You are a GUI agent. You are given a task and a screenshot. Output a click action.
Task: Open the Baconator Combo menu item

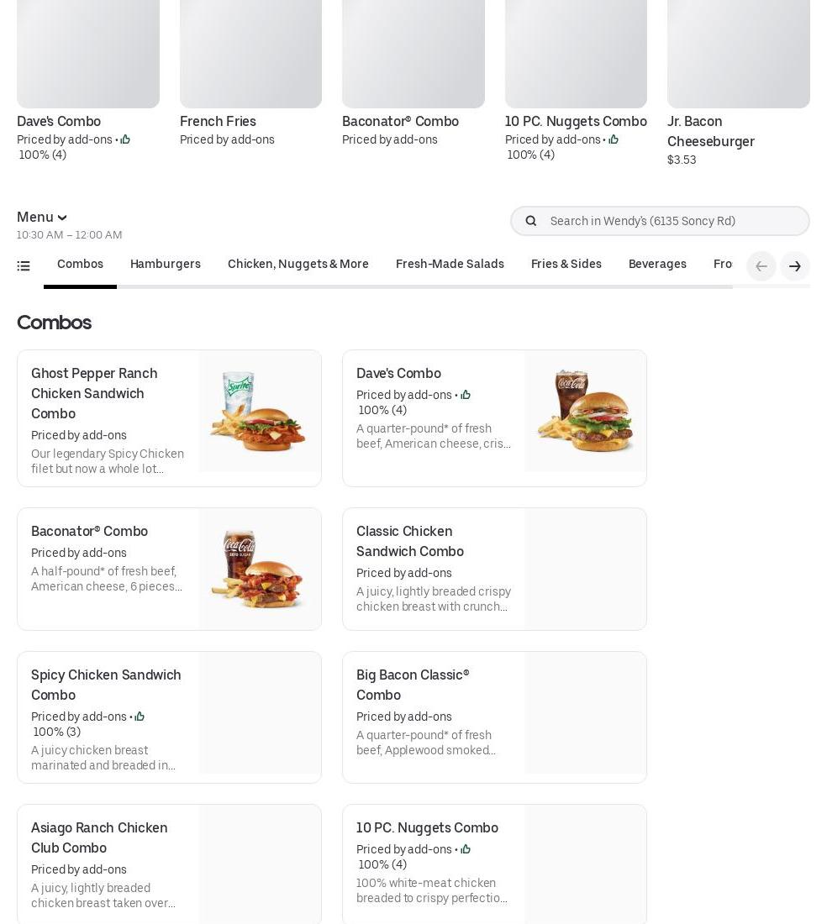(90, 531)
